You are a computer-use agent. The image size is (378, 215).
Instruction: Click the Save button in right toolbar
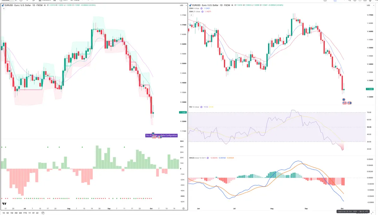[x=335, y=1]
